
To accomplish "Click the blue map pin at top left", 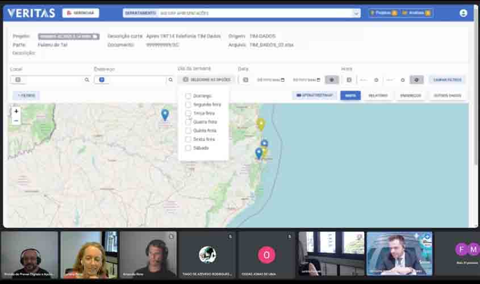I will [x=165, y=115].
